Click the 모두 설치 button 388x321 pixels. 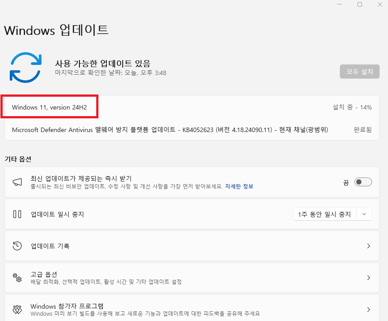coord(360,72)
